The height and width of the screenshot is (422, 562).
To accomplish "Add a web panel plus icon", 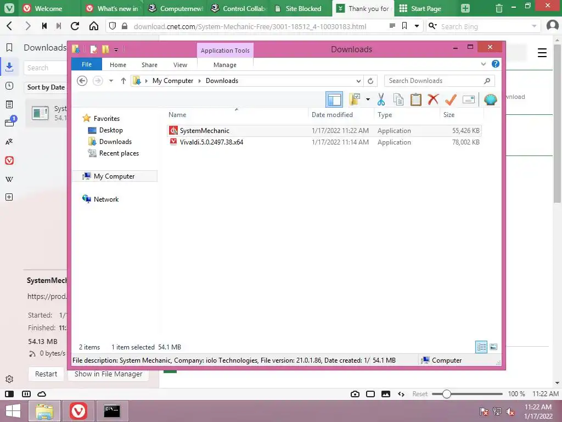I will (9, 197).
